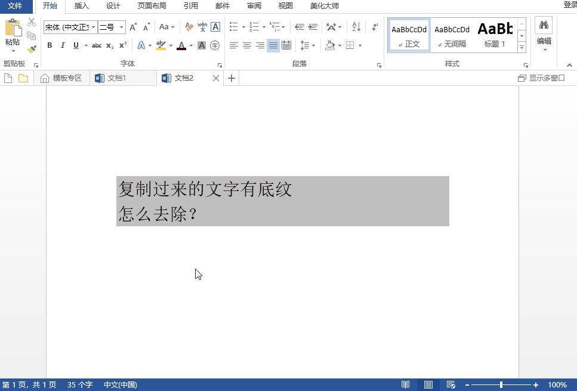The image size is (577, 391).
Task: Toggle show/hide paragraph marks
Action: 375,26
